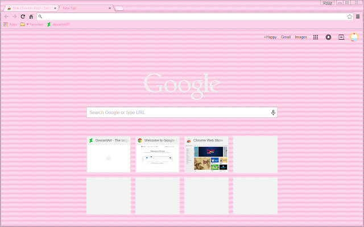Image resolution: width=364 pixels, height=227 pixels.
Task: Open the Images link
Action: pos(301,37)
